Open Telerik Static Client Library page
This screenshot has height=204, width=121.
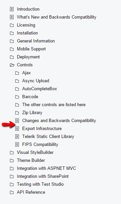coord(48,136)
